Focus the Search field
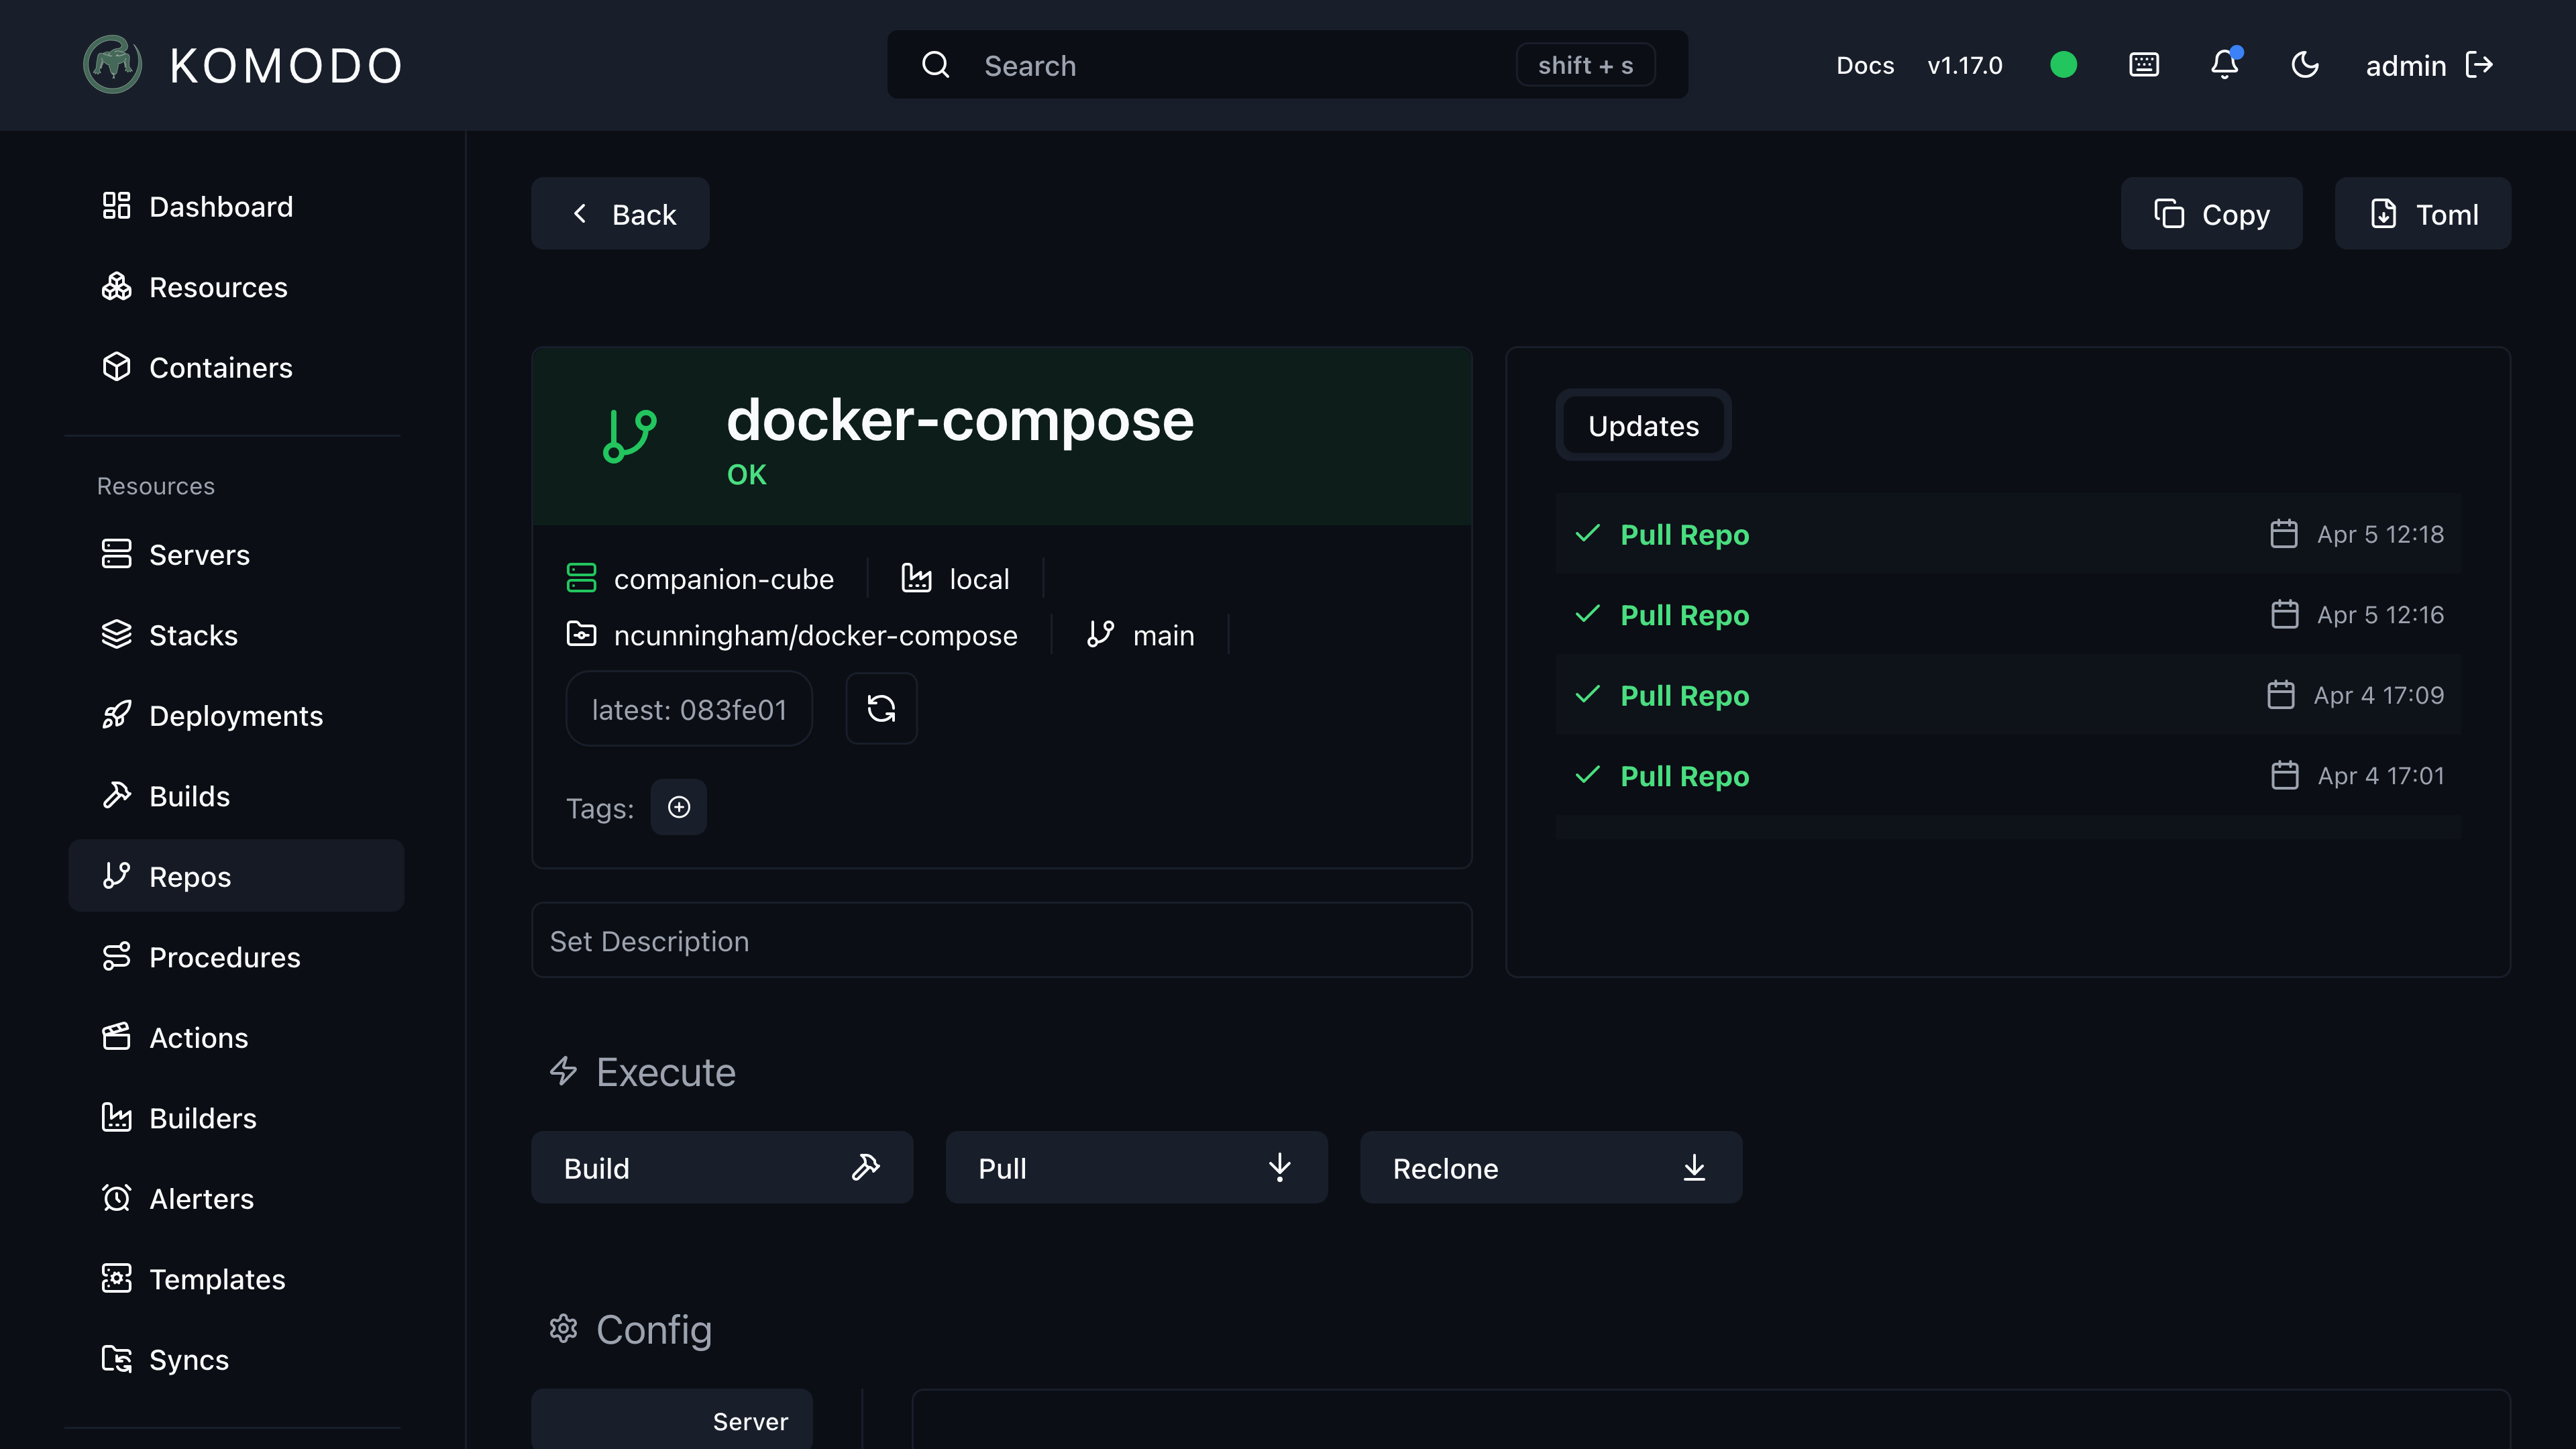2576x1449 pixels. [1287, 65]
